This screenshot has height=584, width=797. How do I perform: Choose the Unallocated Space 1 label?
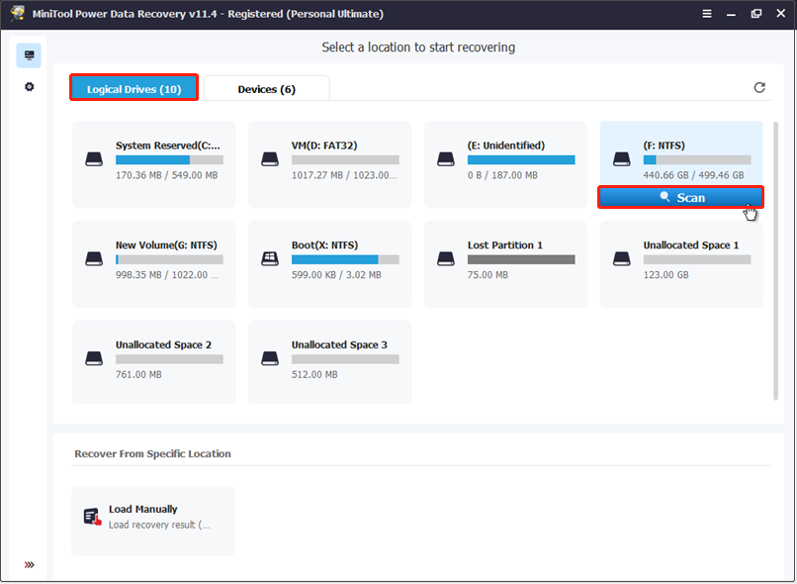point(690,245)
